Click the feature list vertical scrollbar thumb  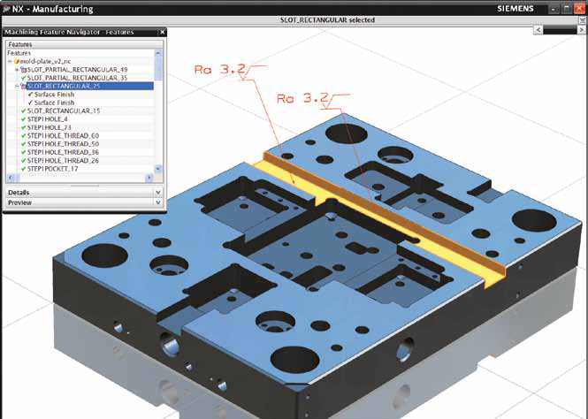point(158,68)
